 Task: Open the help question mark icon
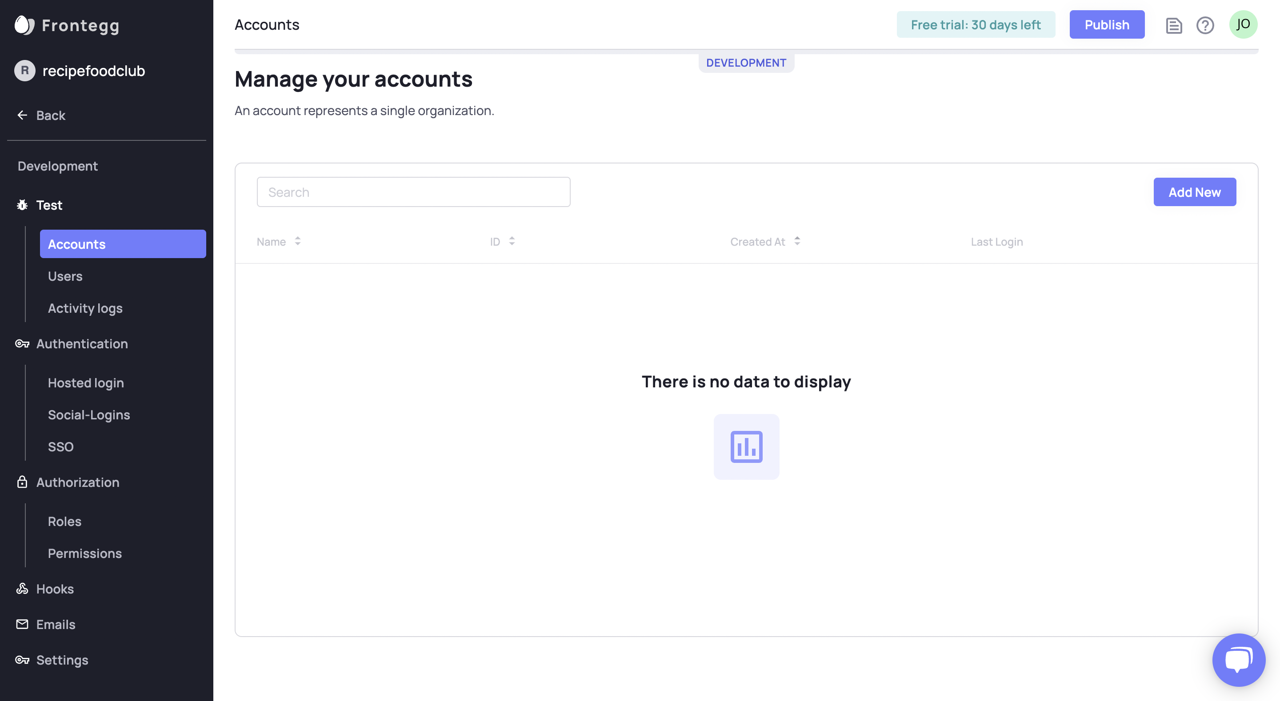[1205, 25]
